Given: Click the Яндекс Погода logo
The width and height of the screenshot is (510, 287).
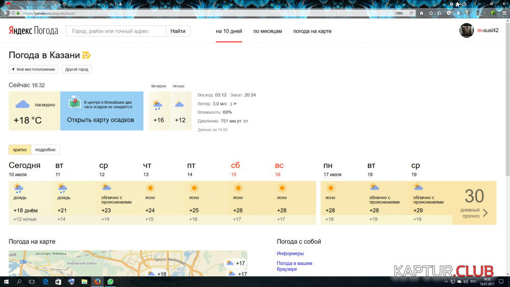Looking at the screenshot, I should click(x=33, y=31).
